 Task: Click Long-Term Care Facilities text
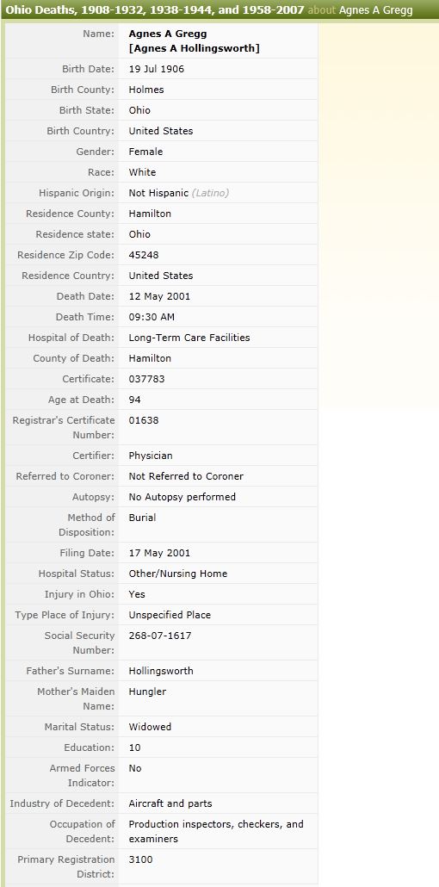pos(189,338)
